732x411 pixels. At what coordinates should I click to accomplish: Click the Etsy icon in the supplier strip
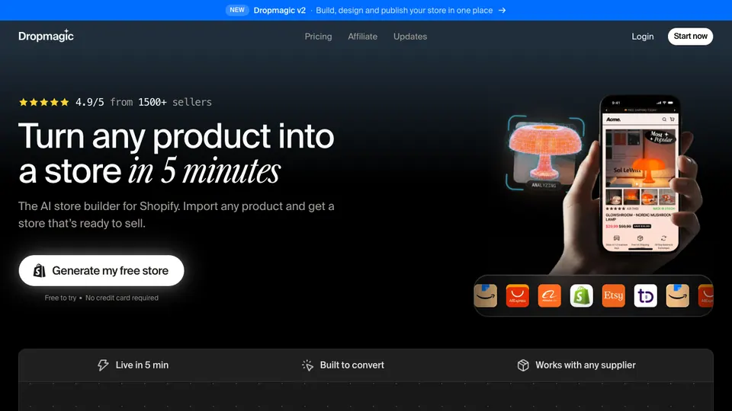pos(613,295)
